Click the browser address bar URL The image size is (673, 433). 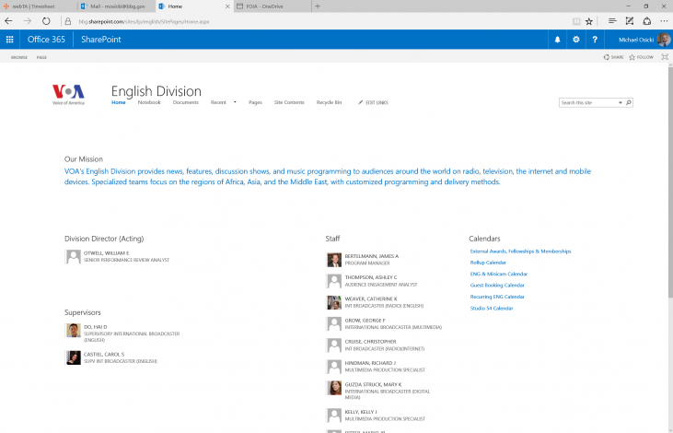coord(144,21)
